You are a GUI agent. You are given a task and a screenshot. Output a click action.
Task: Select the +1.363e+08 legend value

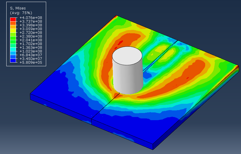[31, 48]
